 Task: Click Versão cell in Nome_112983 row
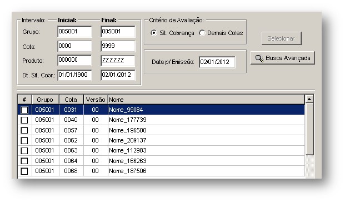96,150
